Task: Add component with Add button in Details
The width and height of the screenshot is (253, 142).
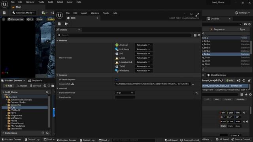Action: [230, 80]
